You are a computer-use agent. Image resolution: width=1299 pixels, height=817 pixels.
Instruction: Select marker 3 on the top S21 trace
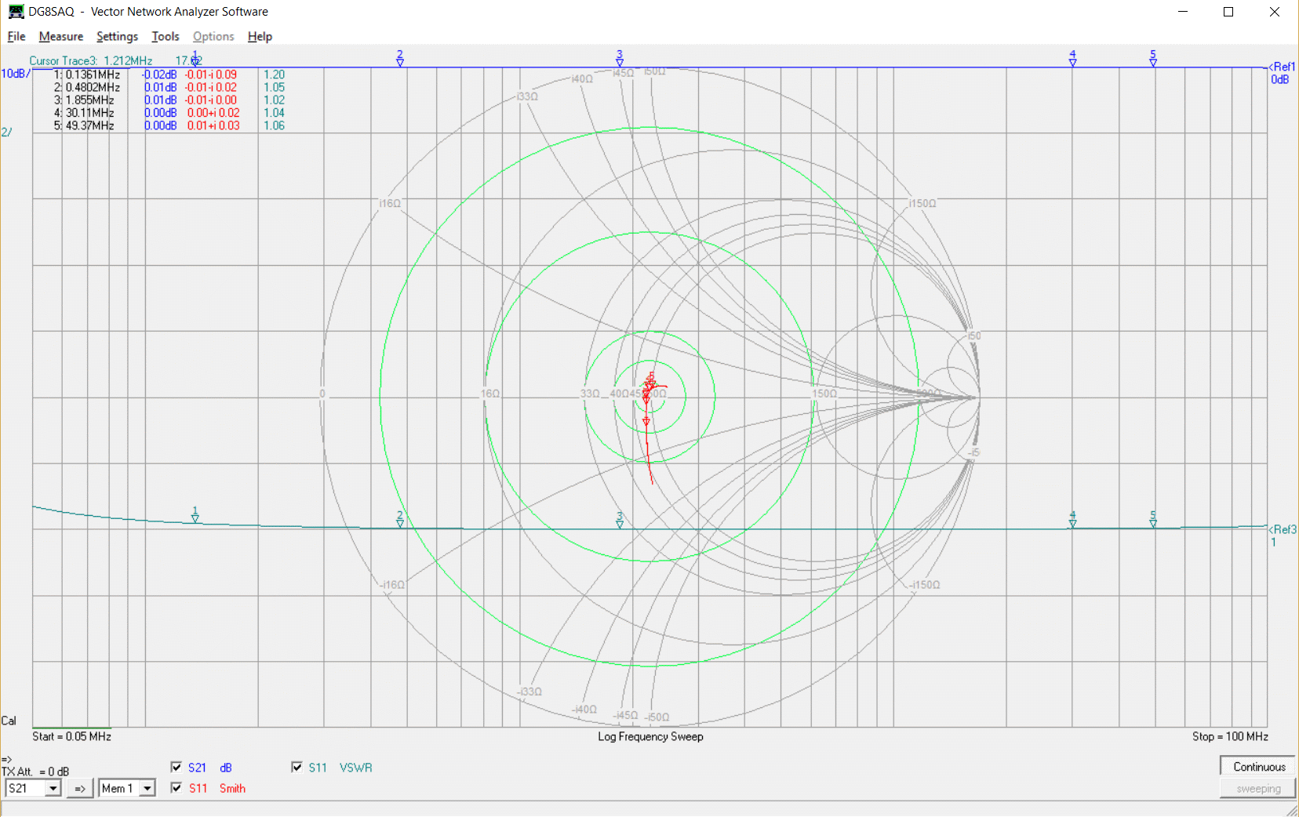coord(620,59)
